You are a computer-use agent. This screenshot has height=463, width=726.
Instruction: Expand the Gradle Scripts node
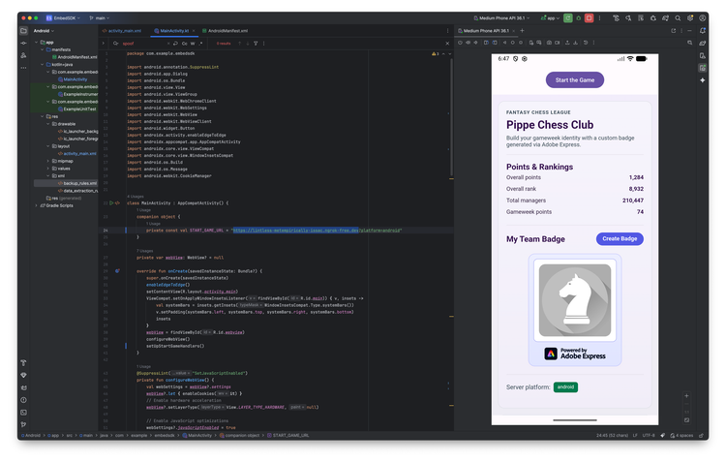(38, 205)
